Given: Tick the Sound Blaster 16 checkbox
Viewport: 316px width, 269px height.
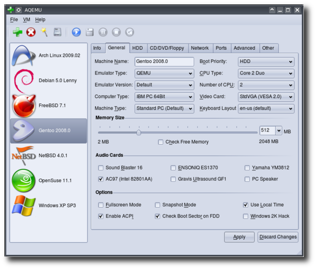Looking at the screenshot, I should coord(101,168).
